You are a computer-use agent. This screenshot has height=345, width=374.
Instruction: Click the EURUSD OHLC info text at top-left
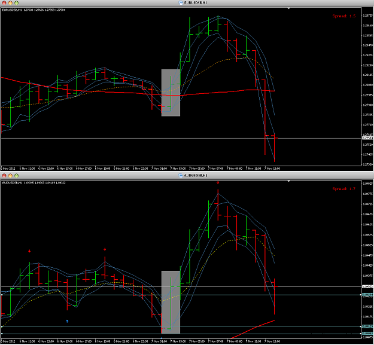[34, 10]
